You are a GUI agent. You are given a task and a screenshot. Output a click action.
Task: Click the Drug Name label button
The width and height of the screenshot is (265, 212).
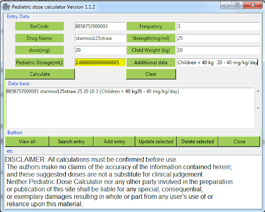click(39, 38)
